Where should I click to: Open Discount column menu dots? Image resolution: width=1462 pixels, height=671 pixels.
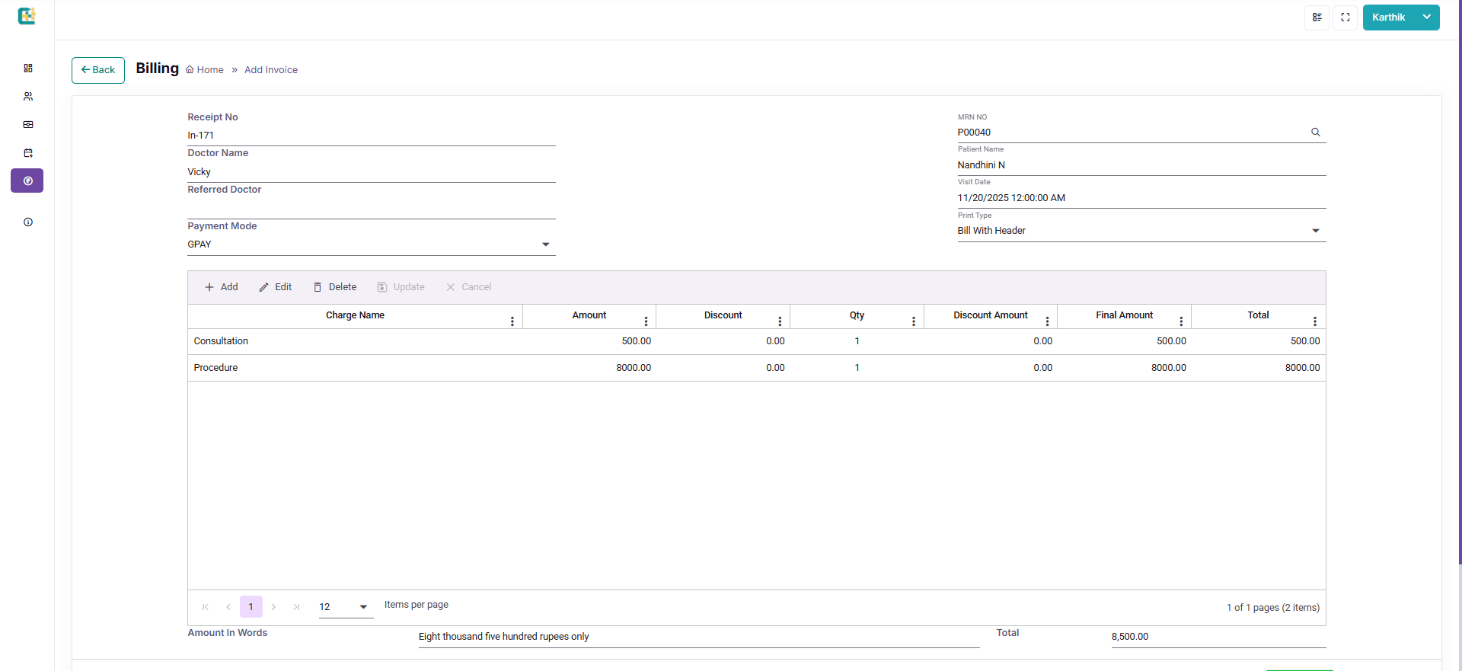[780, 321]
